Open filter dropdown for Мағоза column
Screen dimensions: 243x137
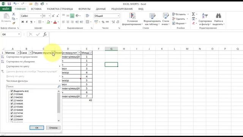[x=19, y=53]
